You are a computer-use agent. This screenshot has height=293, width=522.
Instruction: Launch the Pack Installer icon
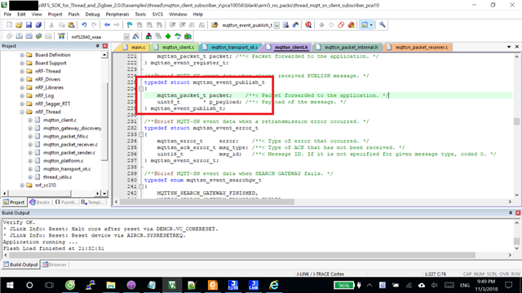pos(188,36)
